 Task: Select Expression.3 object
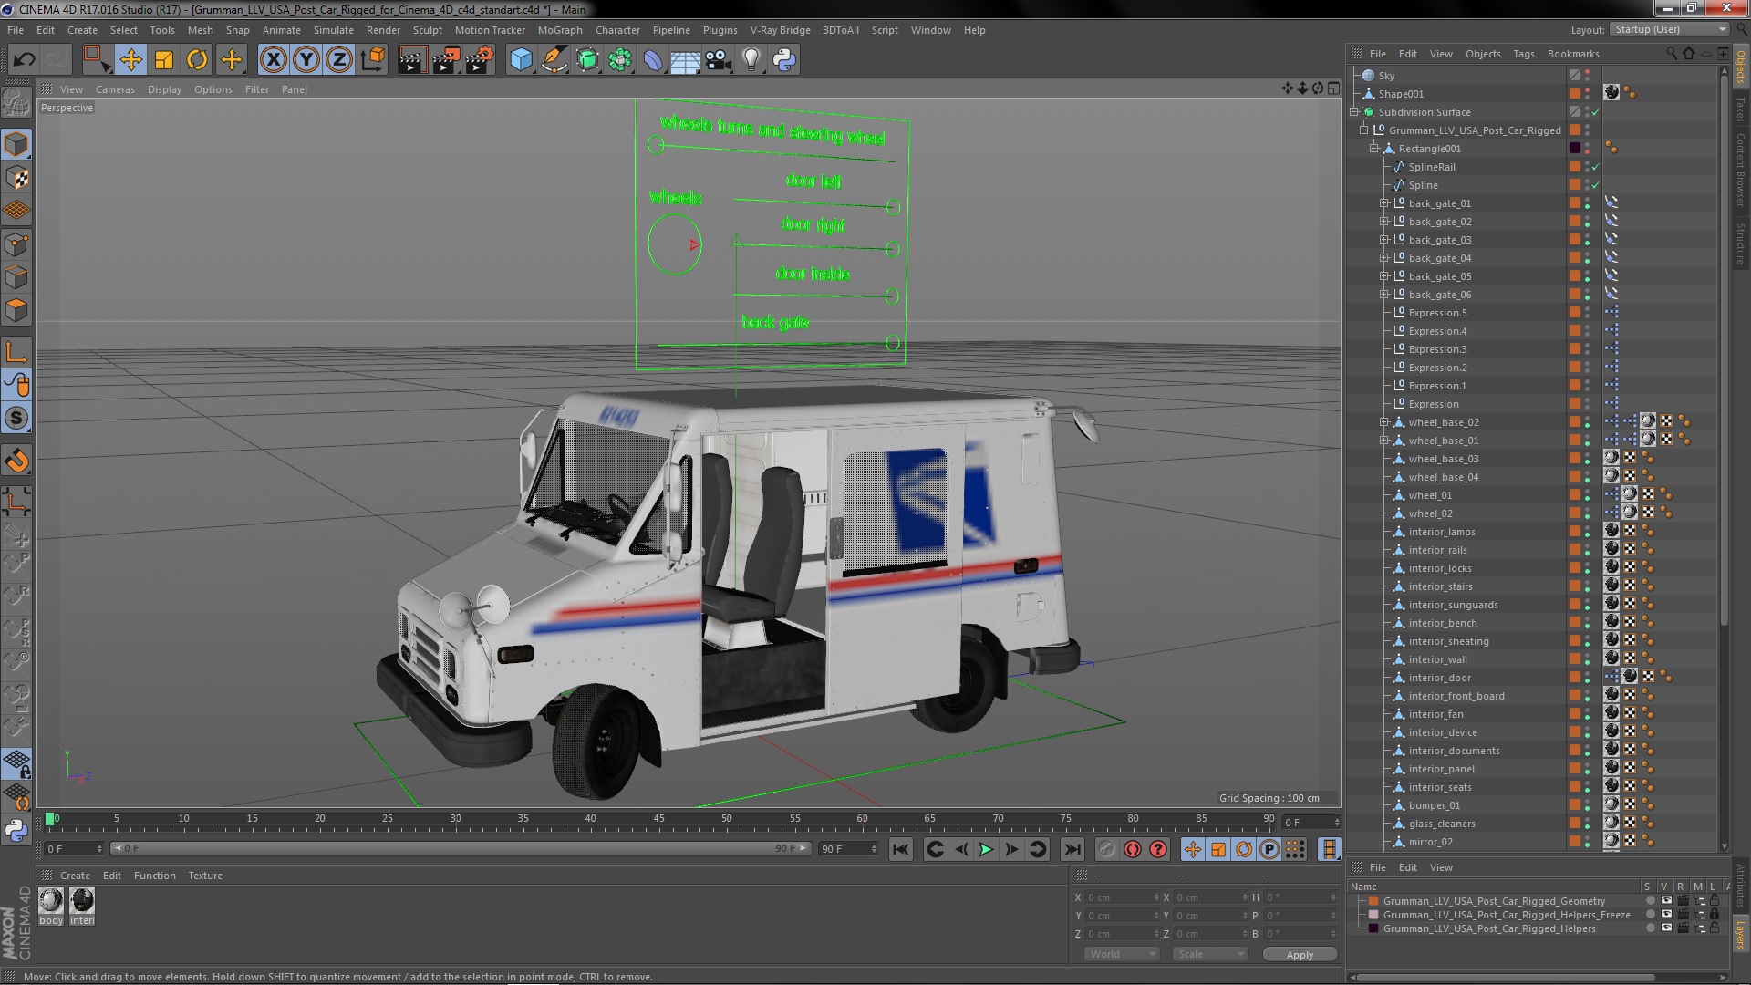click(x=1437, y=349)
